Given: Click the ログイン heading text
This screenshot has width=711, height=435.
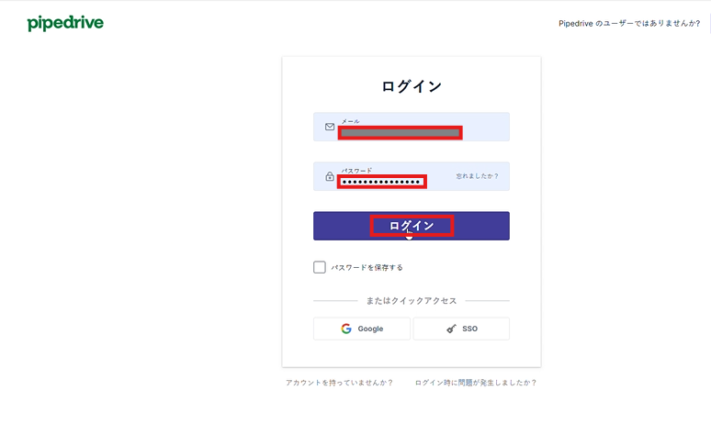Looking at the screenshot, I should coord(412,86).
